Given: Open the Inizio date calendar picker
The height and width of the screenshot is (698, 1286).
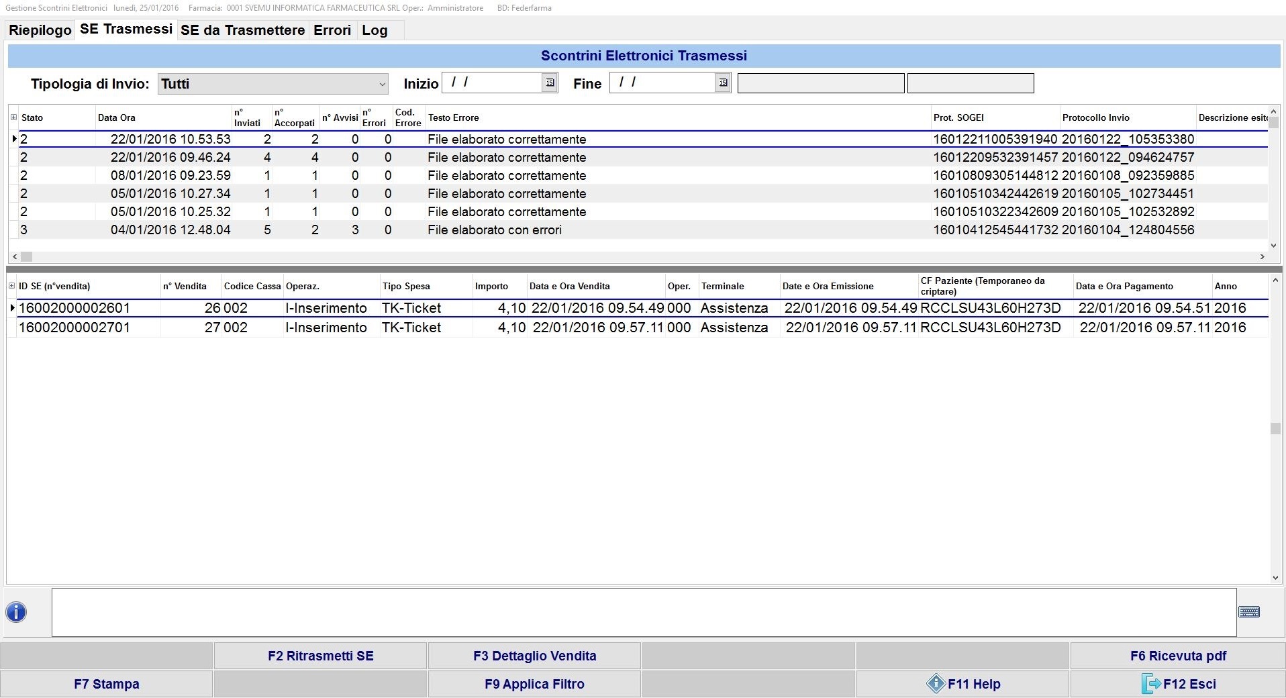Looking at the screenshot, I should click(550, 83).
